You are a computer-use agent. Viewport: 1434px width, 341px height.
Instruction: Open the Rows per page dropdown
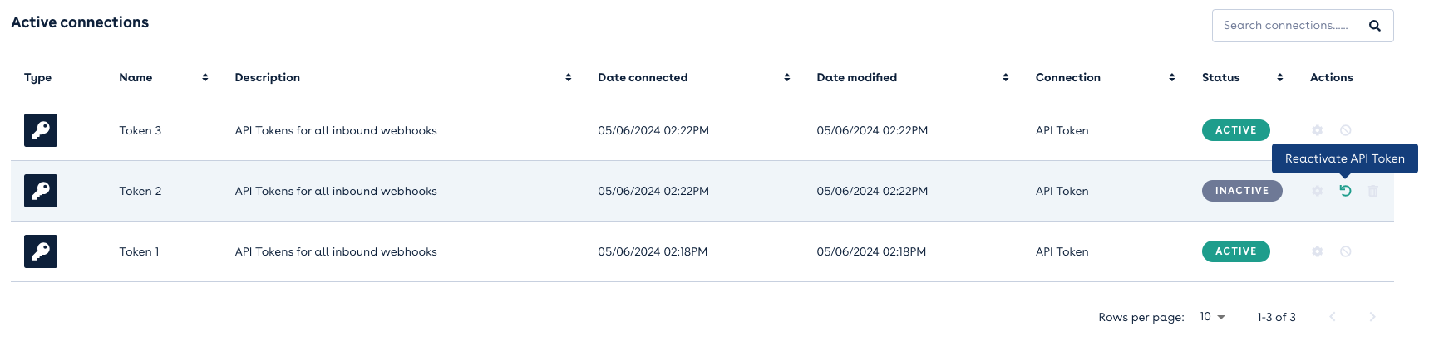pos(1212,317)
